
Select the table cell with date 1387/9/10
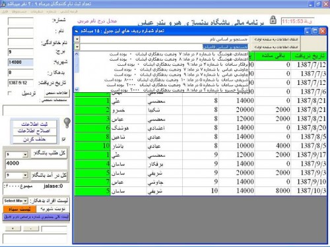pos(309,182)
